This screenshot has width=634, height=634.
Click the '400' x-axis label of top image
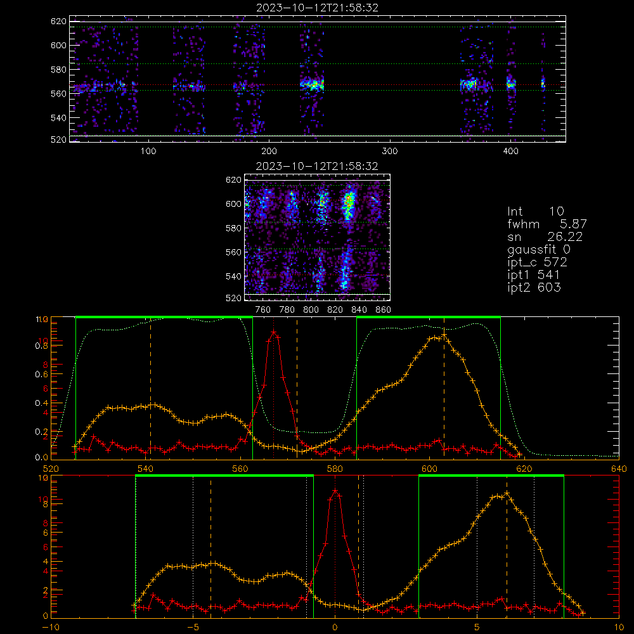click(x=510, y=152)
